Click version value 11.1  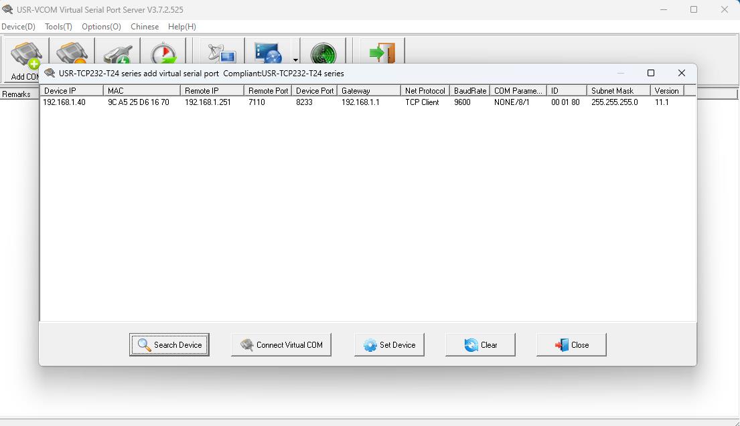point(662,102)
